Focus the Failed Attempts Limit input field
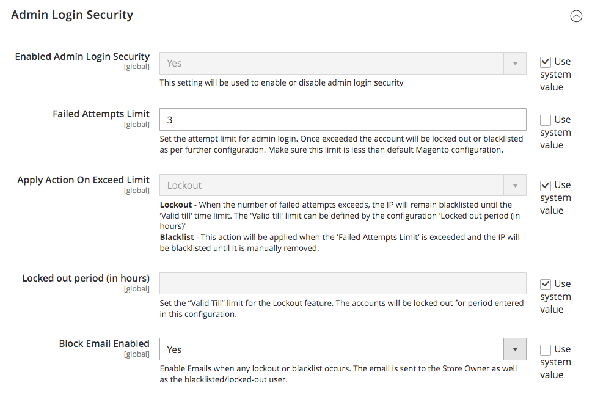The image size is (606, 394). [x=342, y=120]
